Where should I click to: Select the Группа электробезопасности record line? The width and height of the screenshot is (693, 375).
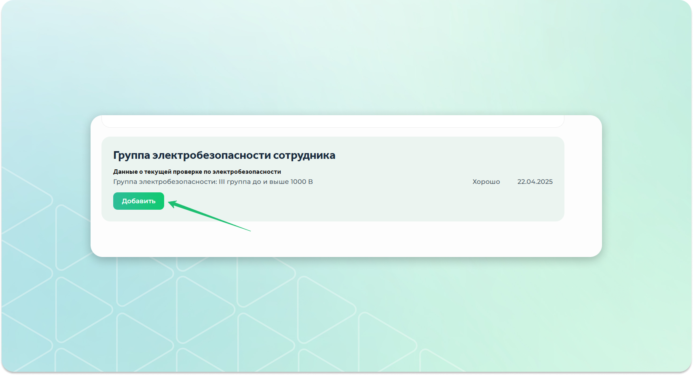[x=213, y=182]
